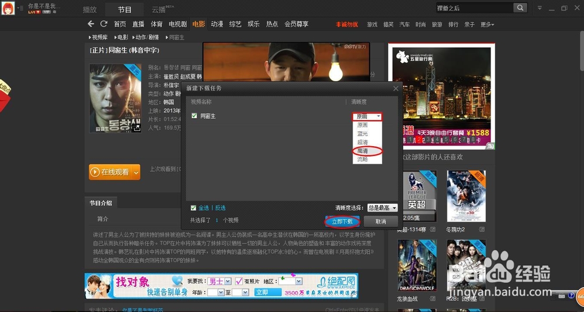
Task: Open the 搞笑 category link
Action: tap(388, 24)
